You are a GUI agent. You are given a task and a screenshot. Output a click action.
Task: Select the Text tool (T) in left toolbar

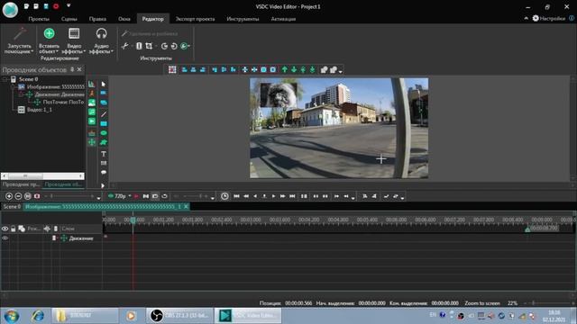(104, 154)
